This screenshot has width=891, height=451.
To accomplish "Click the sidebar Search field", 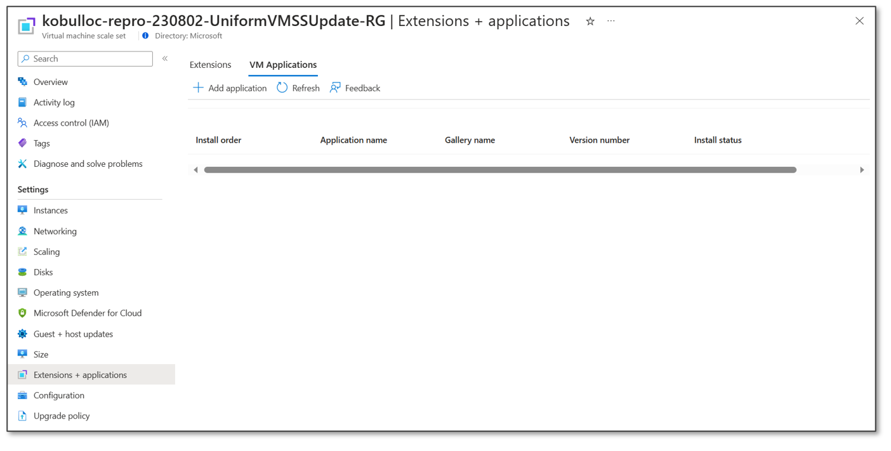I will click(84, 58).
